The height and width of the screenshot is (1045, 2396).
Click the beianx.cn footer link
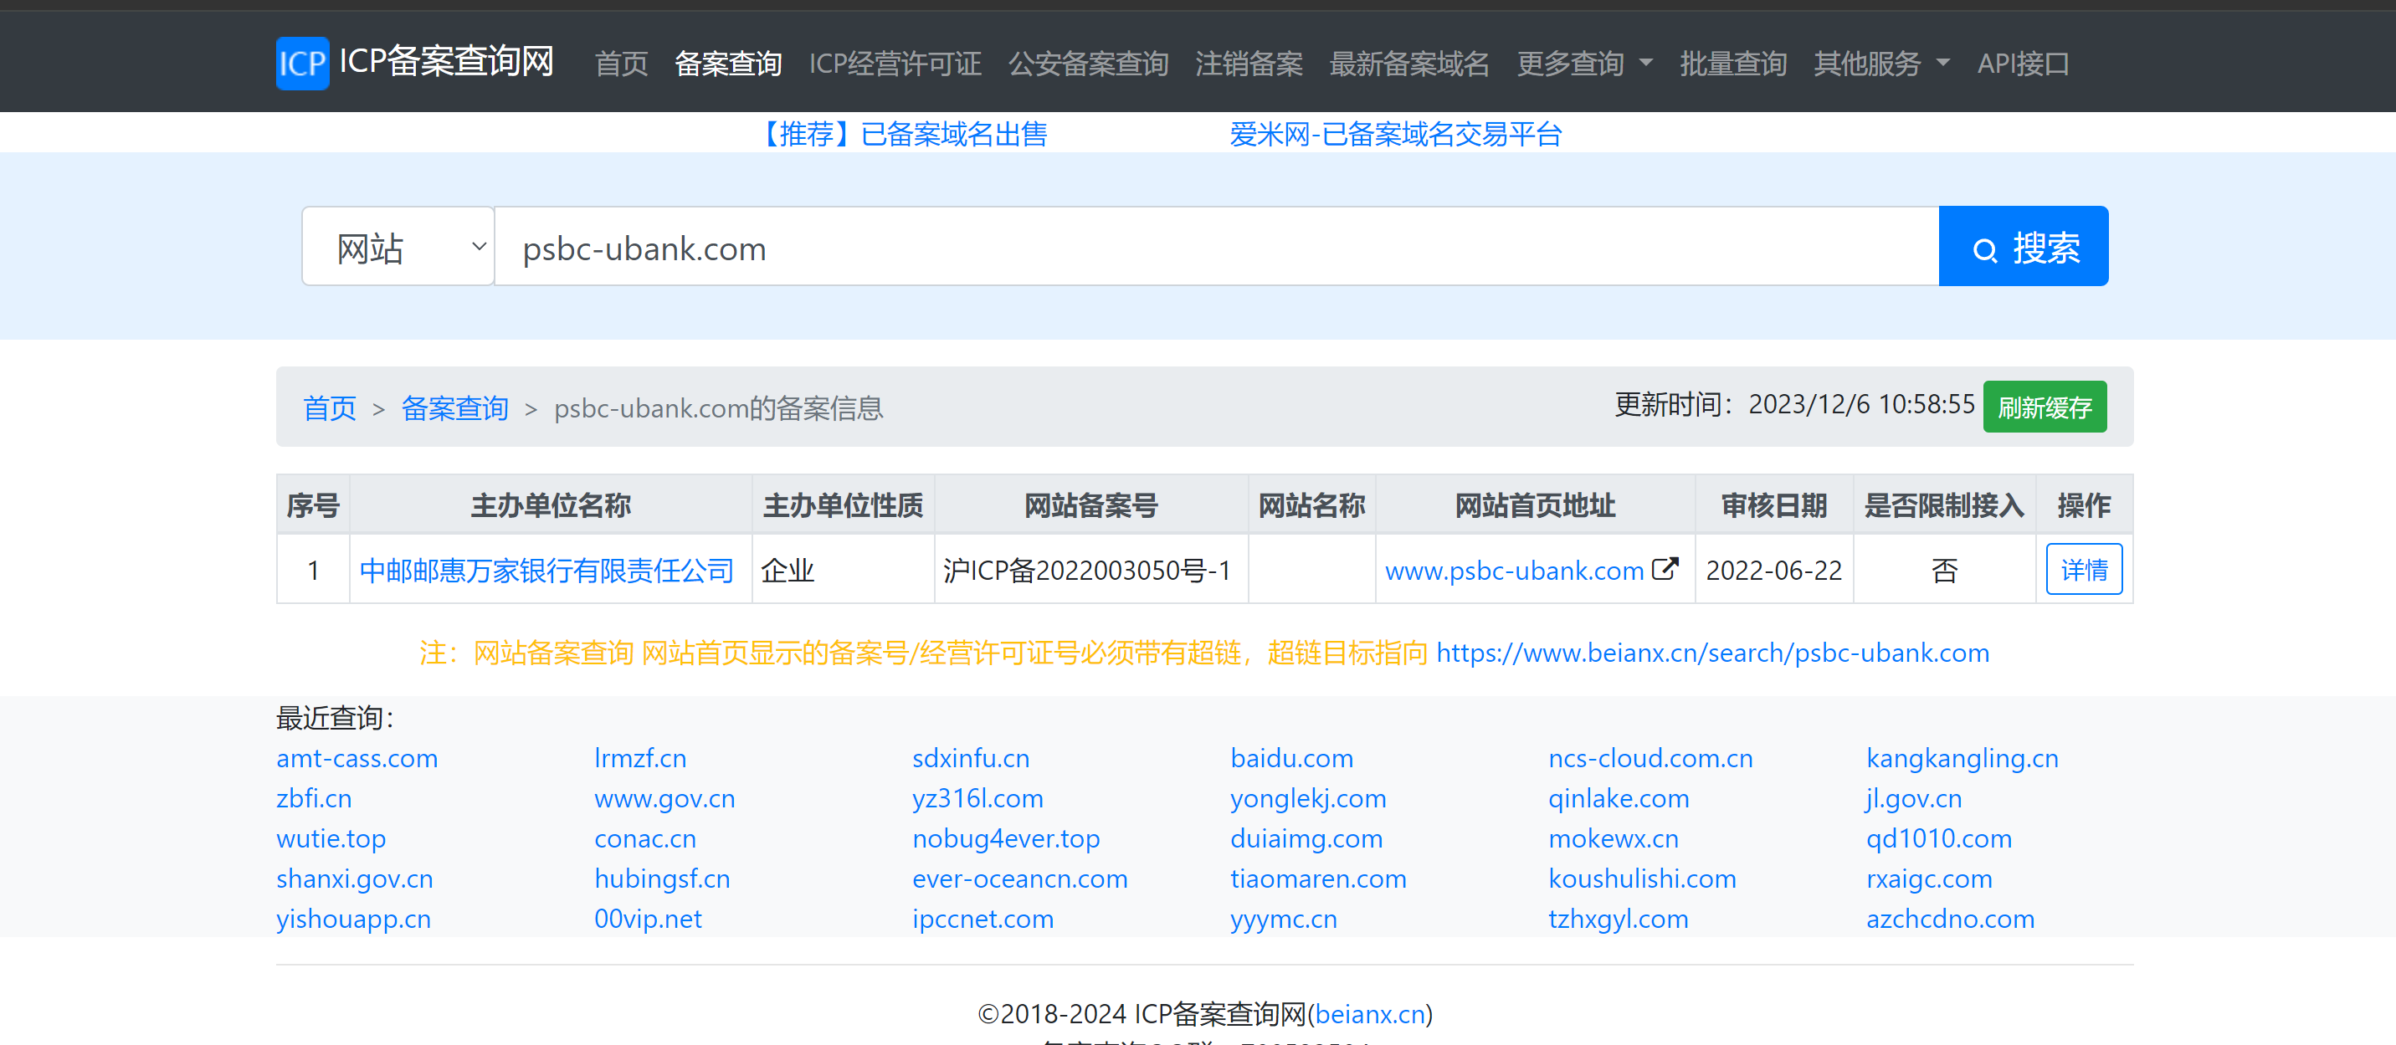click(1369, 1013)
